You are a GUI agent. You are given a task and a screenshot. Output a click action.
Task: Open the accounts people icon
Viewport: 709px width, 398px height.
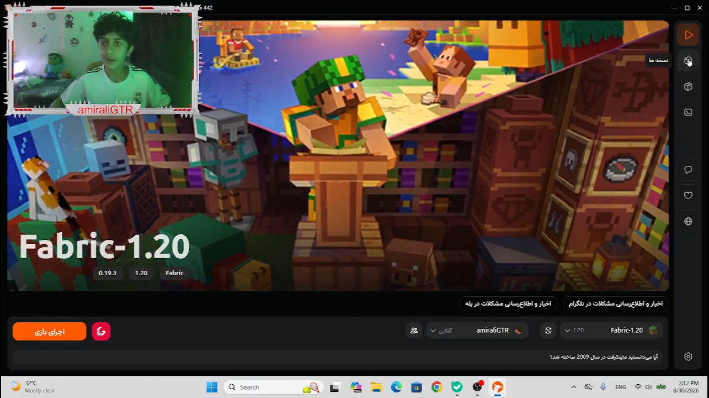[414, 330]
